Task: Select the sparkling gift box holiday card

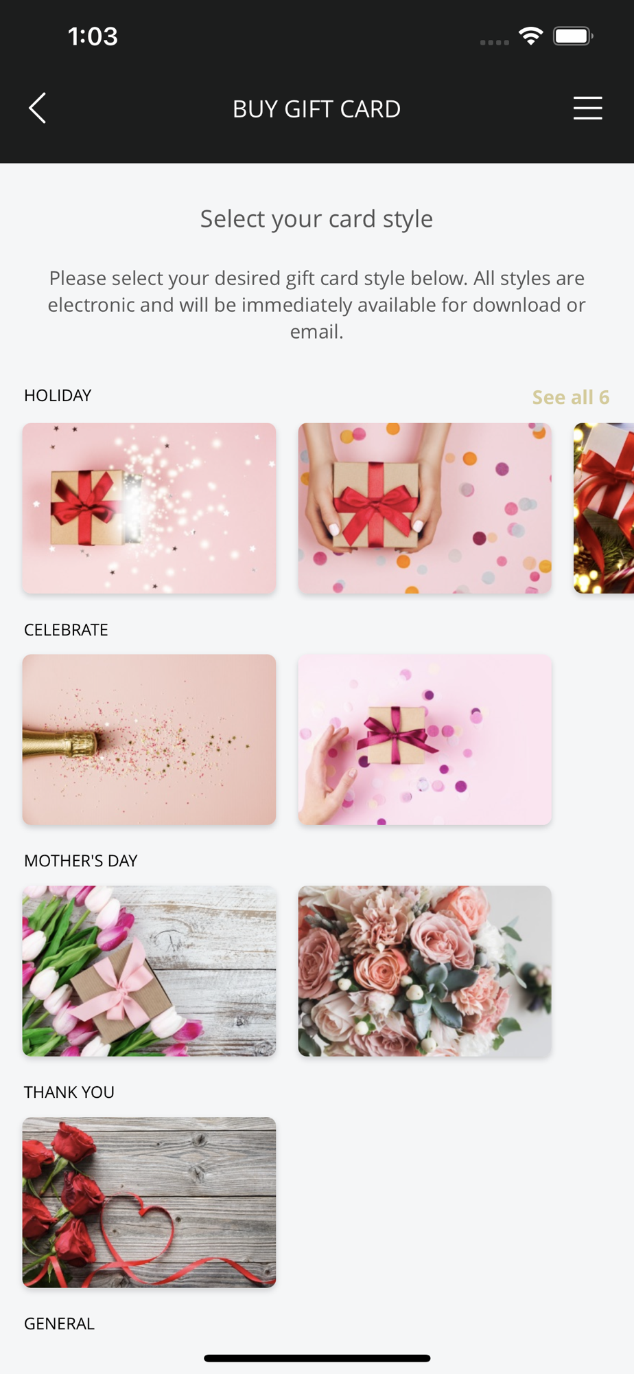Action: coord(150,508)
